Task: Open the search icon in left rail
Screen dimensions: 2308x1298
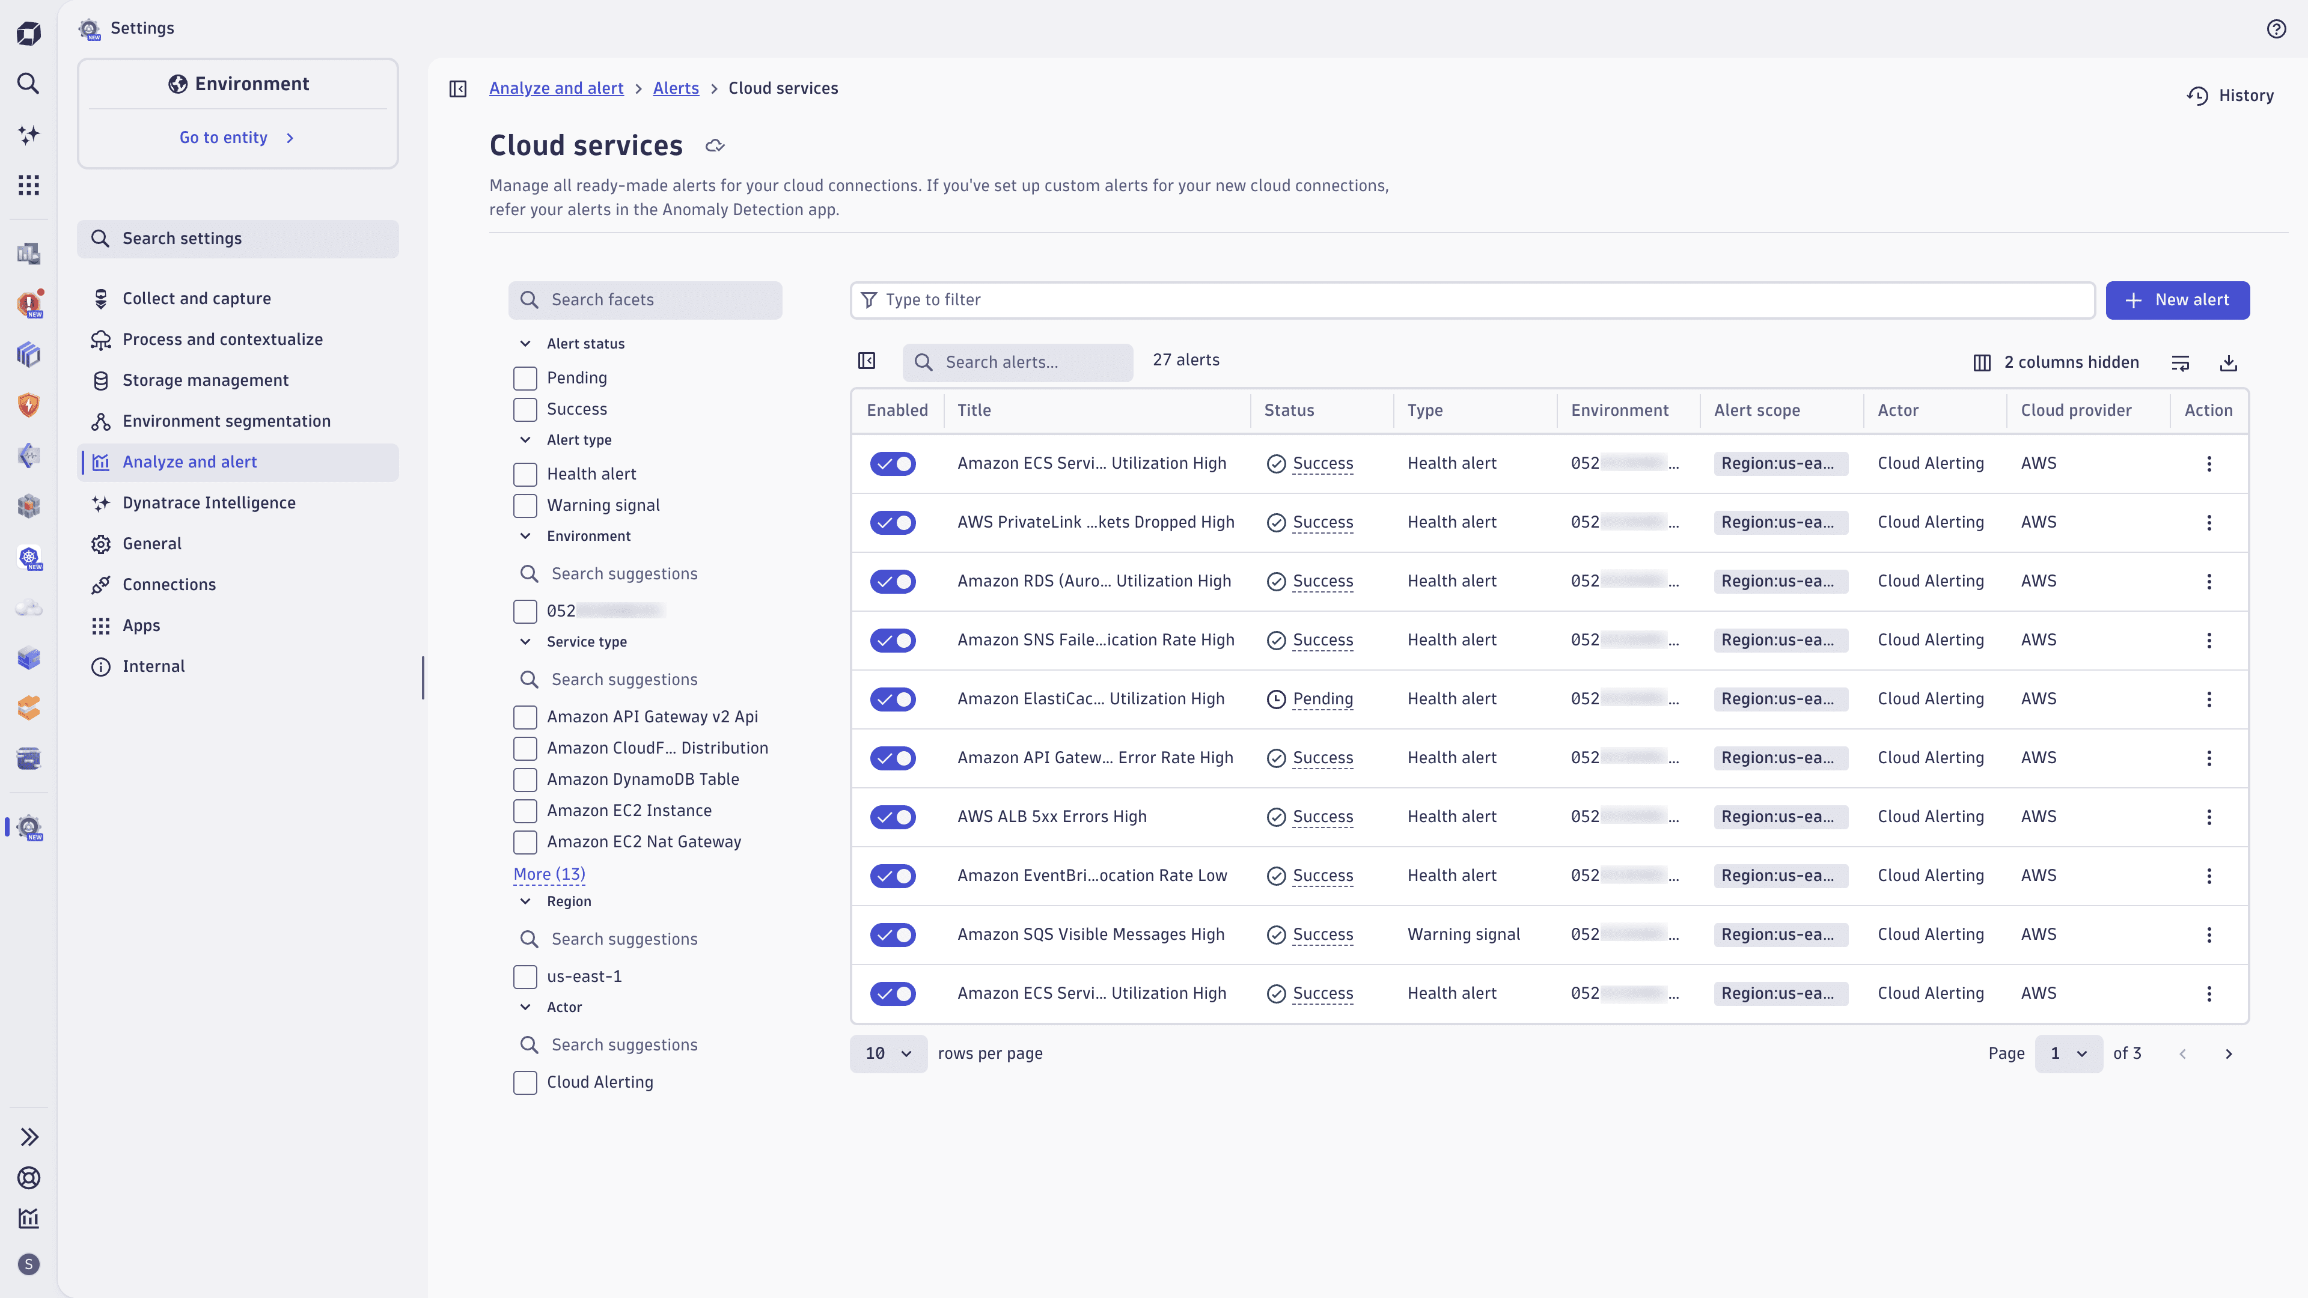Action: [29, 84]
